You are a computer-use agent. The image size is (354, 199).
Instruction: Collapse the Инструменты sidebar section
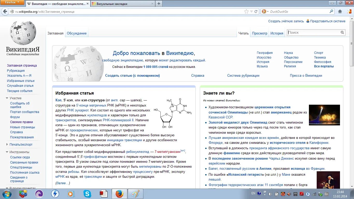click(x=7, y=152)
